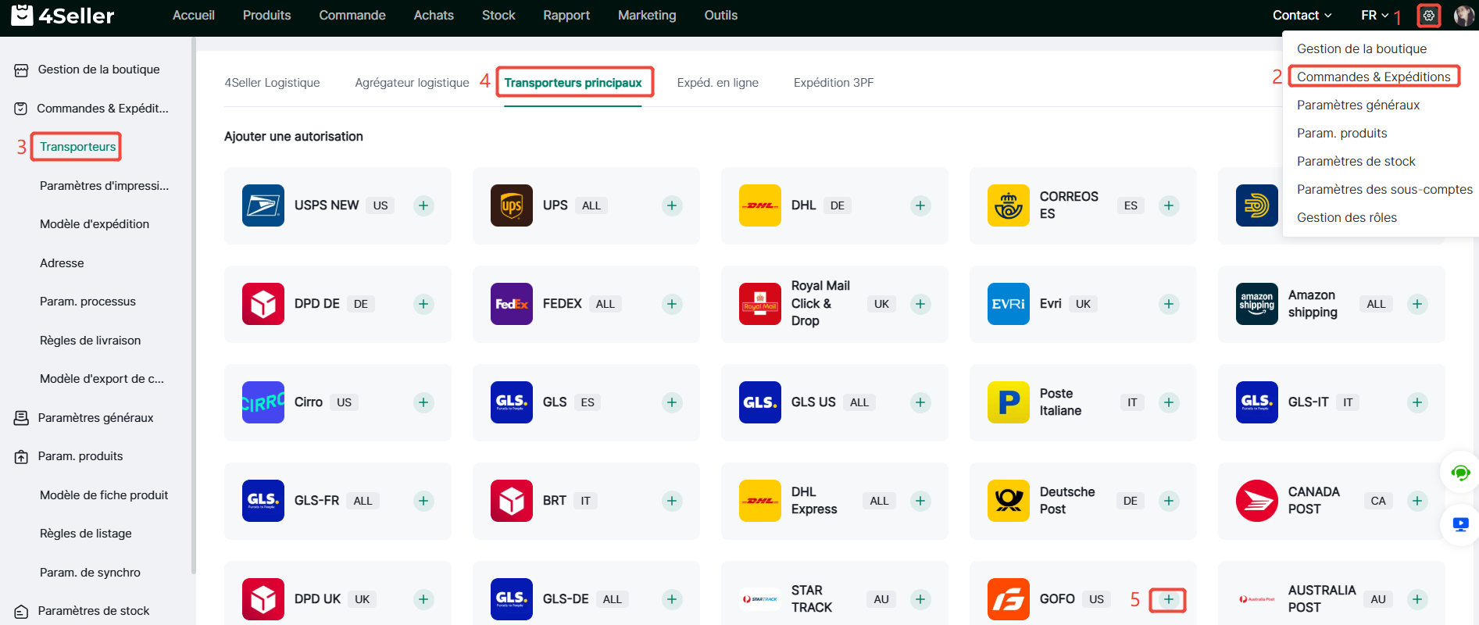The image size is (1479, 625).
Task: Click plus for DHL Express
Action: coord(920,501)
